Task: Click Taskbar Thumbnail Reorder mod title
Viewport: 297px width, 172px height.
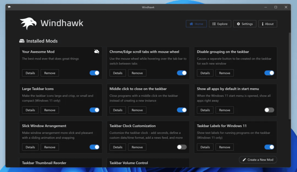Action: click(44, 163)
